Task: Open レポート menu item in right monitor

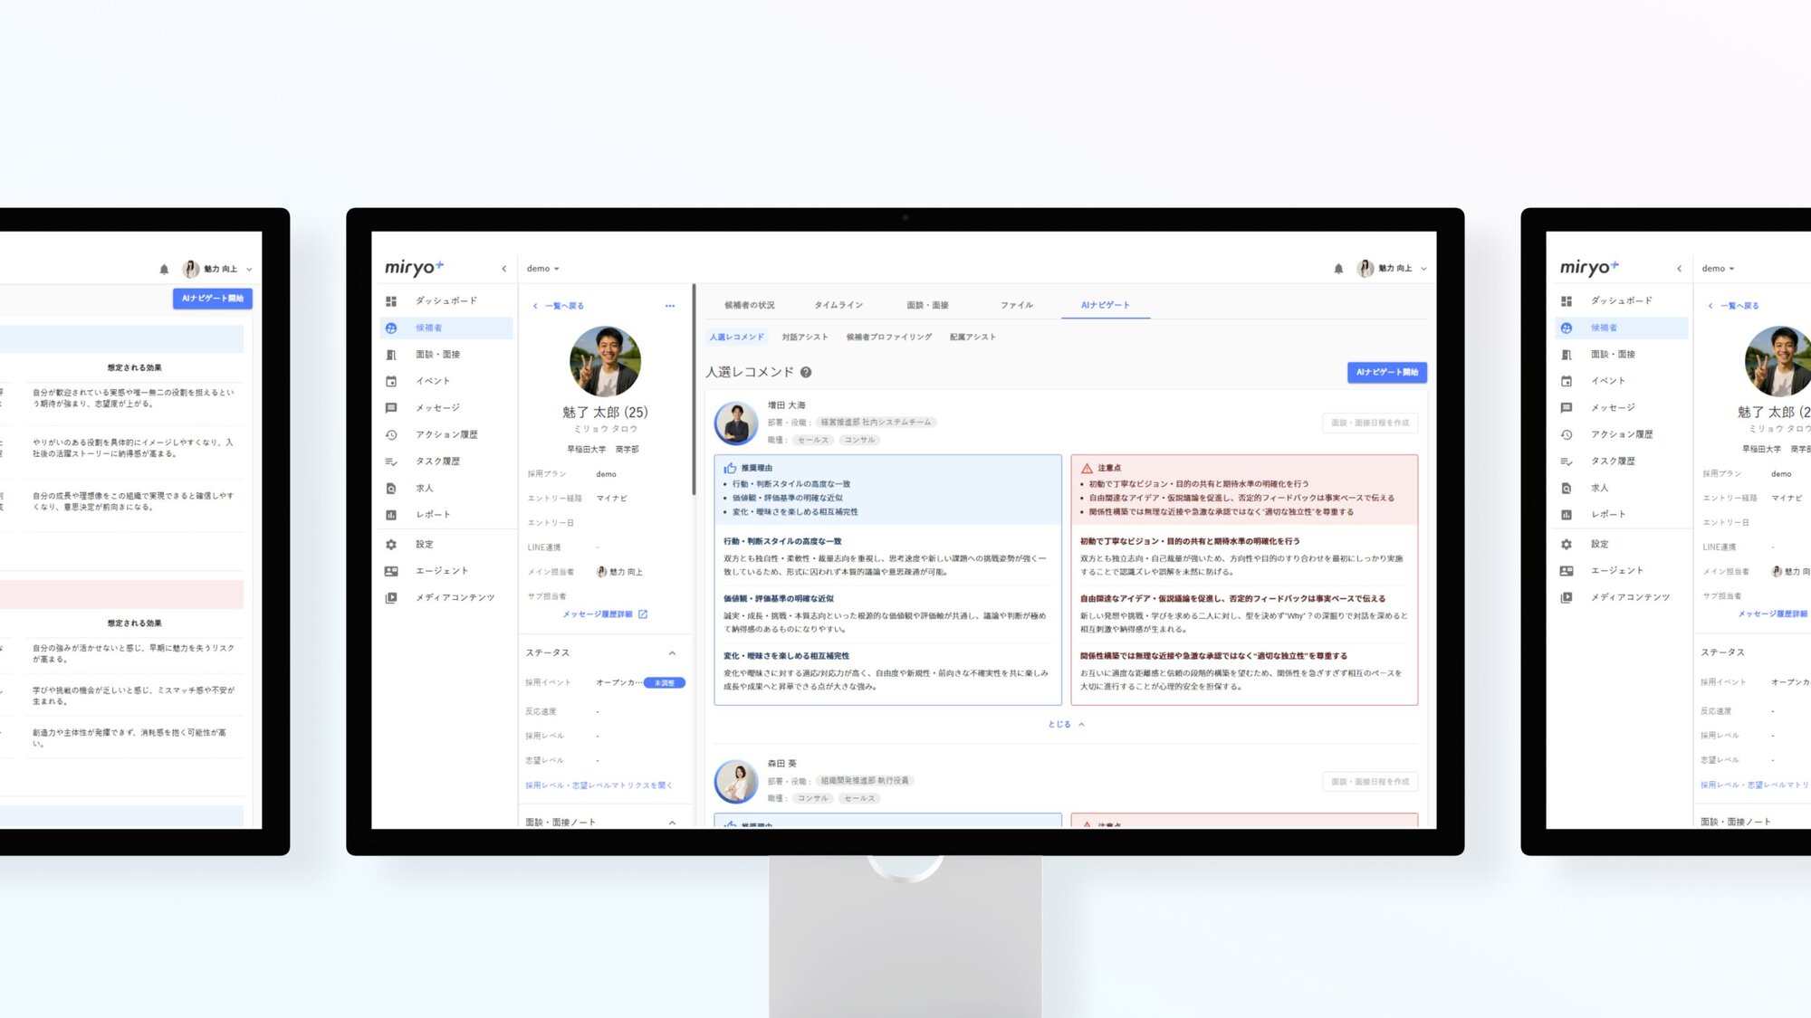Action: (1621, 515)
